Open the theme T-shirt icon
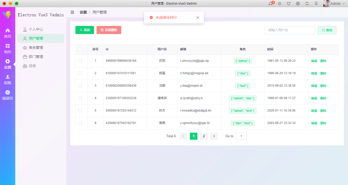 pos(289,4)
